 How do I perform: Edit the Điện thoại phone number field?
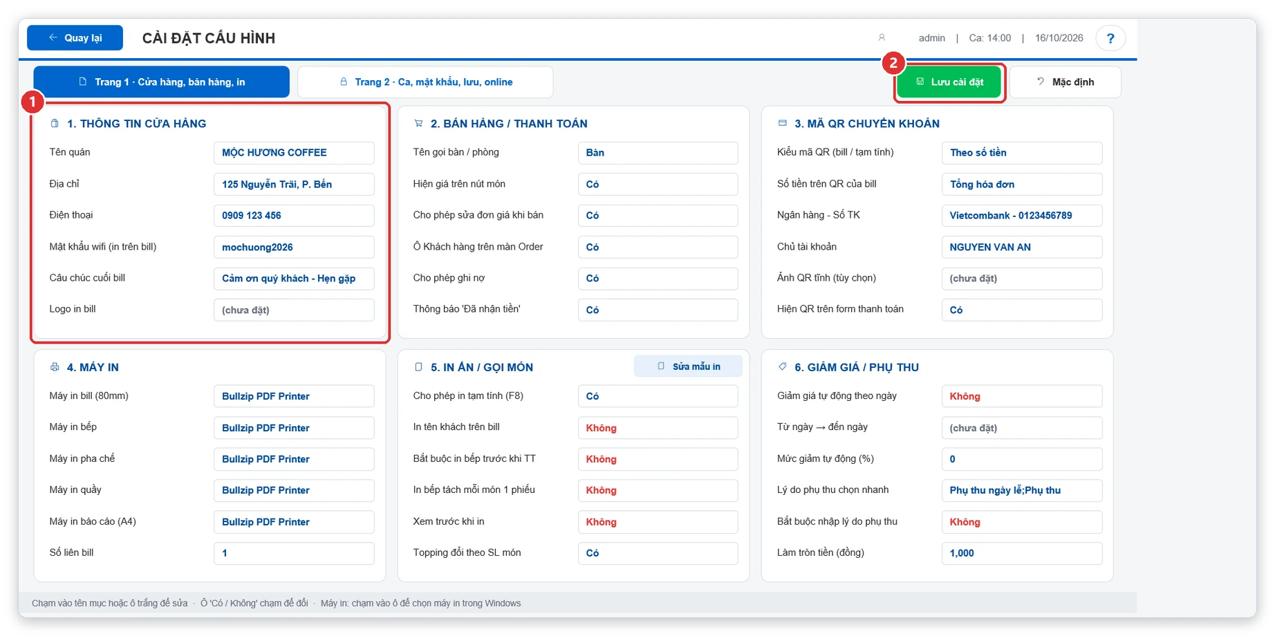click(294, 216)
